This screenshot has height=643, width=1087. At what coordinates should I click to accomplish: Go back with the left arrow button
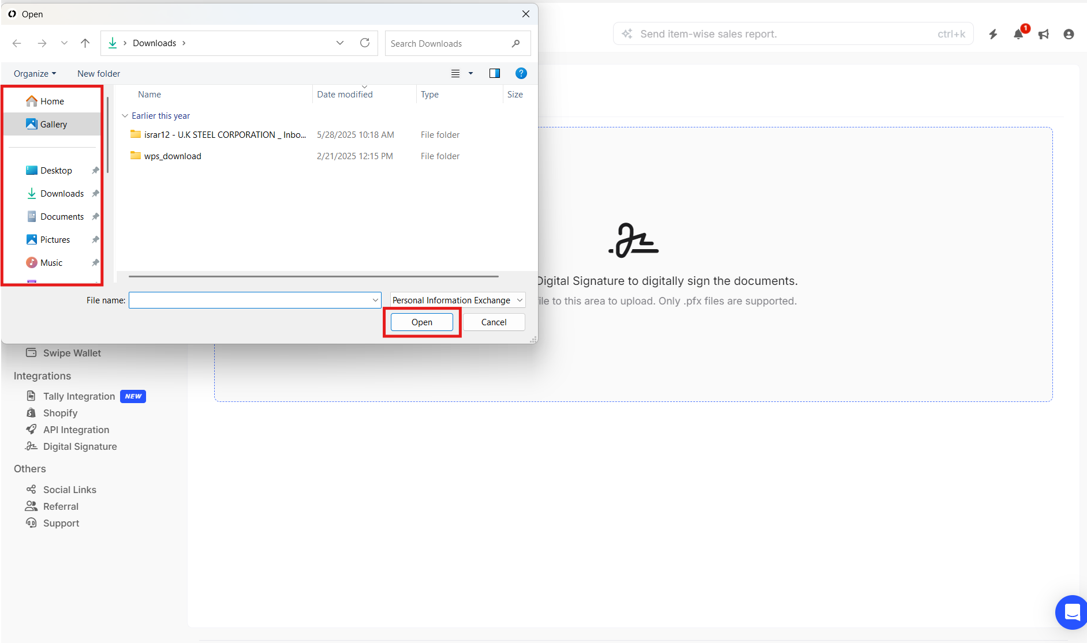17,43
